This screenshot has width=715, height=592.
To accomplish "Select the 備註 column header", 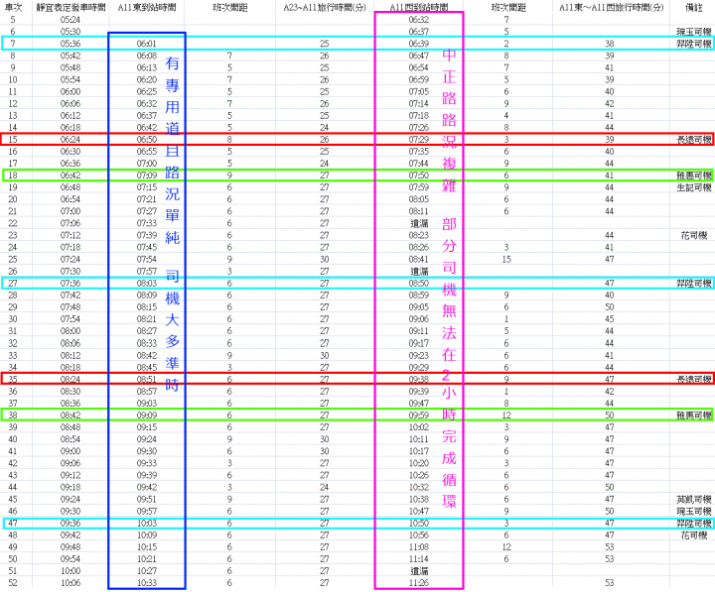I will 693,8.
